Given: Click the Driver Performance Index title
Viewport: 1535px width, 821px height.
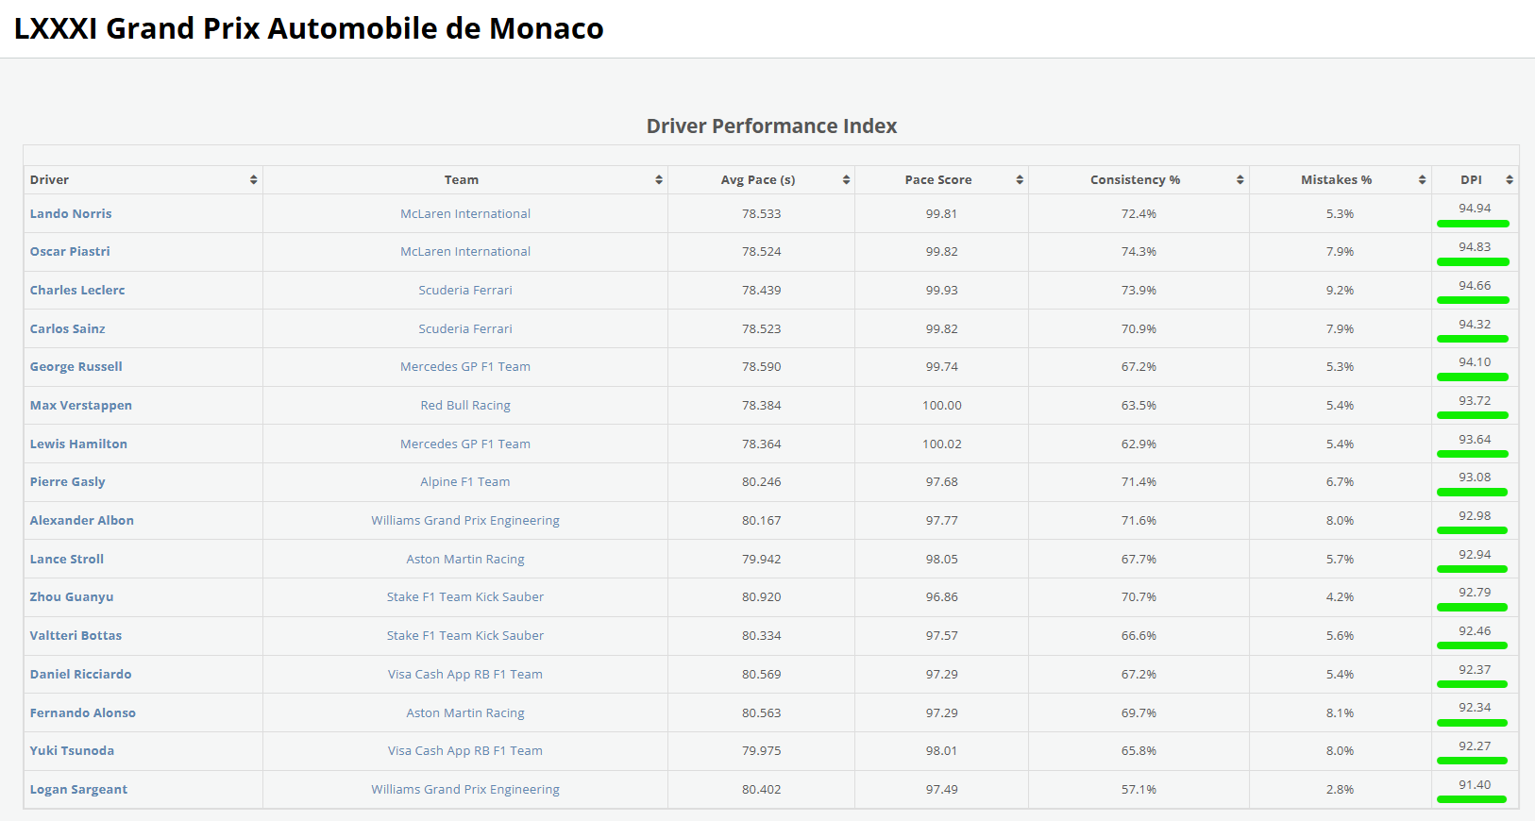Looking at the screenshot, I should click(771, 126).
